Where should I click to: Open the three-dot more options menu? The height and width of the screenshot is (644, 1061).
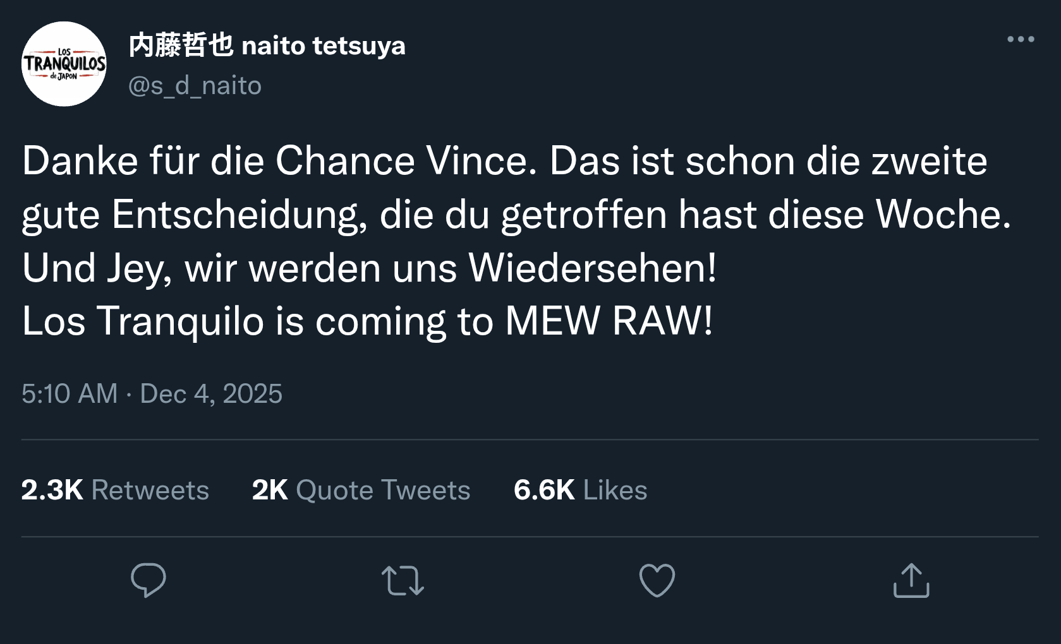pos(1021,39)
